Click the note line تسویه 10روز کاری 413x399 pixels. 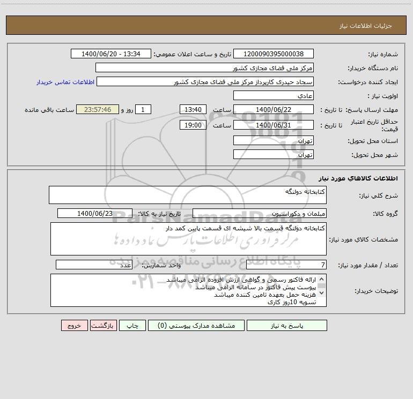pyautogui.click(x=292, y=302)
